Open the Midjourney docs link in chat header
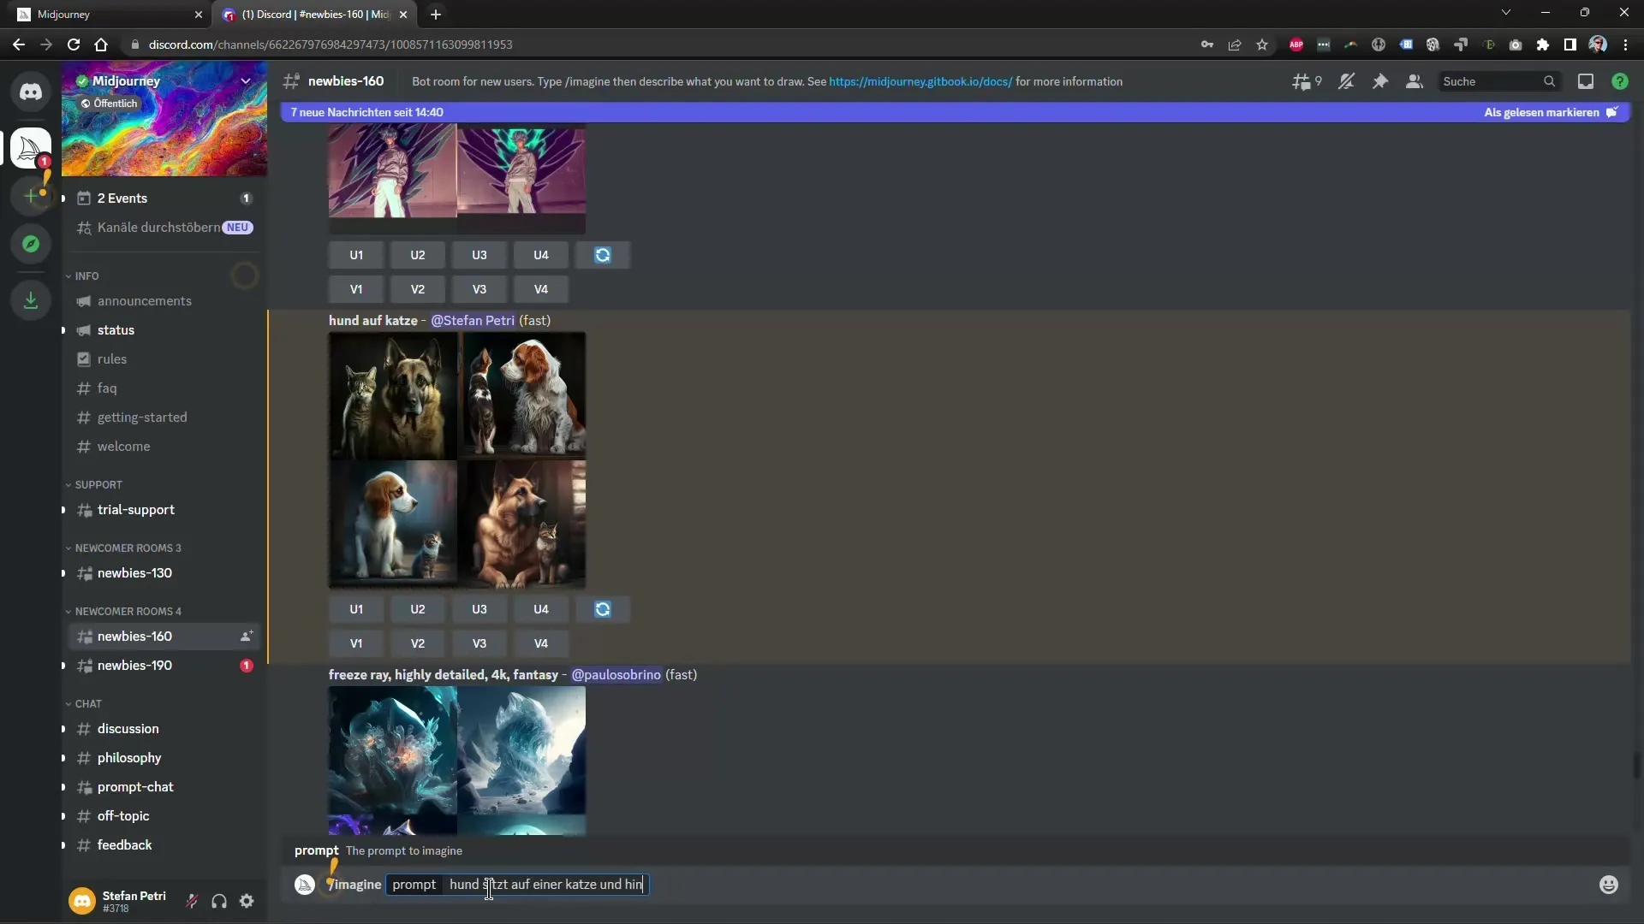Viewport: 1644px width, 924px height. [x=921, y=81]
